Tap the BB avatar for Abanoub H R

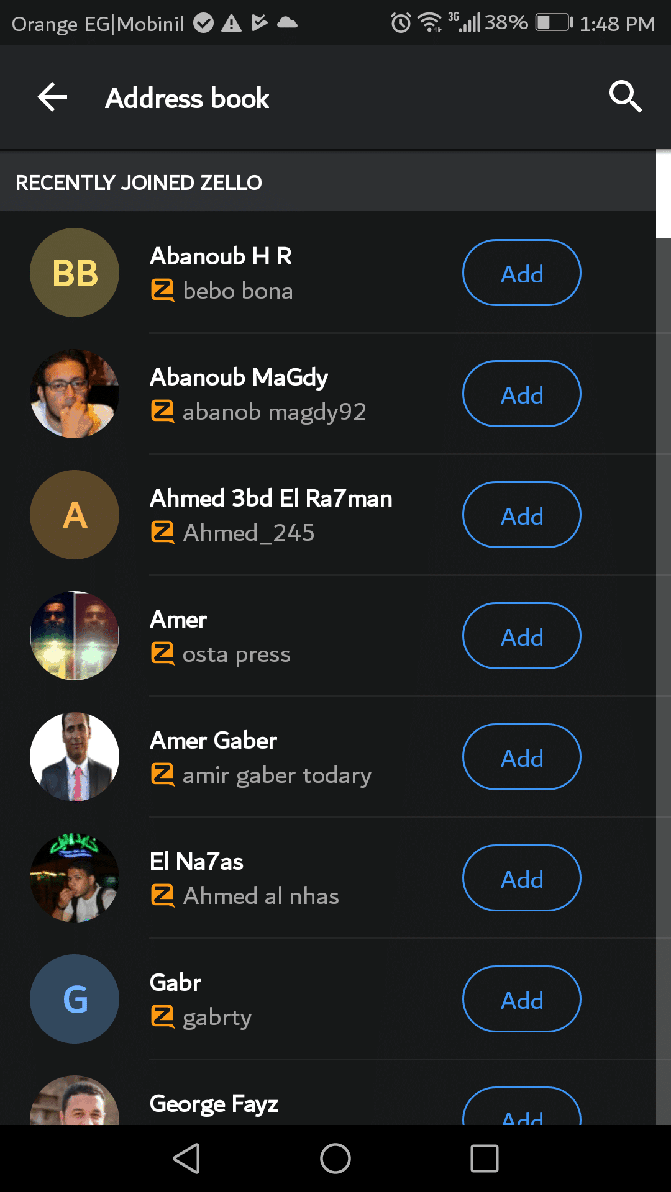click(75, 273)
